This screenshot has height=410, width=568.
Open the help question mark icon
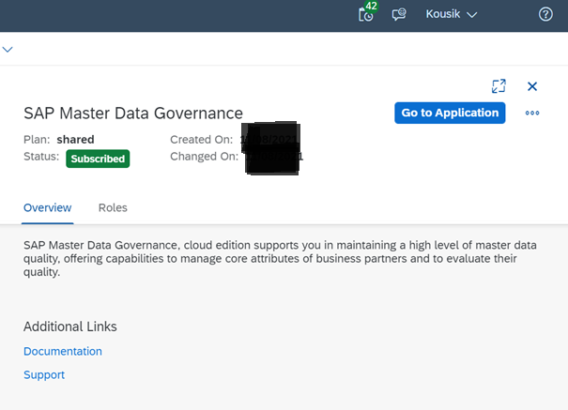click(545, 14)
